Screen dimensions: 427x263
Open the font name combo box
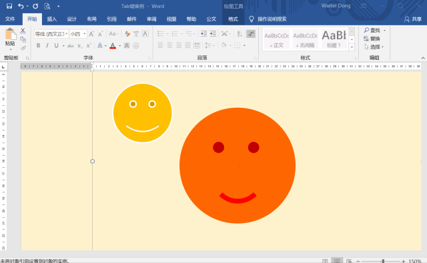(x=51, y=34)
